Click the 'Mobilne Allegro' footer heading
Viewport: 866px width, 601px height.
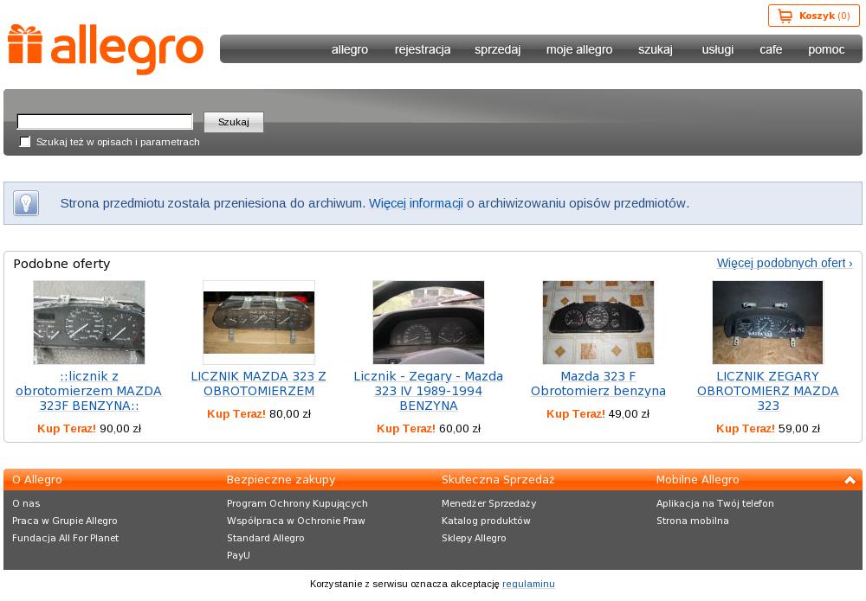697,480
